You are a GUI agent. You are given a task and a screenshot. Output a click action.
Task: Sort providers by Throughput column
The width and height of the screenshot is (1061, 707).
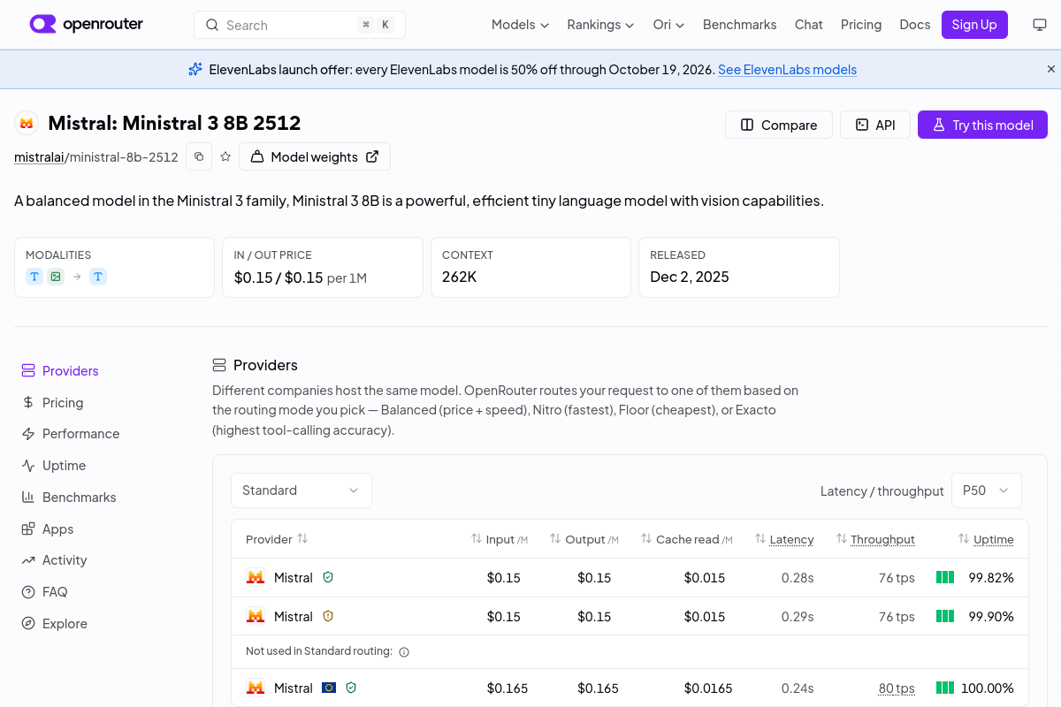pos(875,539)
